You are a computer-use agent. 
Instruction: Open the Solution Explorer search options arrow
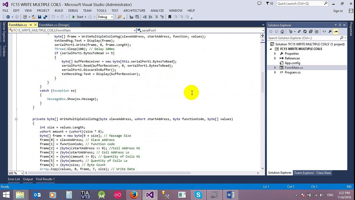click(x=345, y=38)
